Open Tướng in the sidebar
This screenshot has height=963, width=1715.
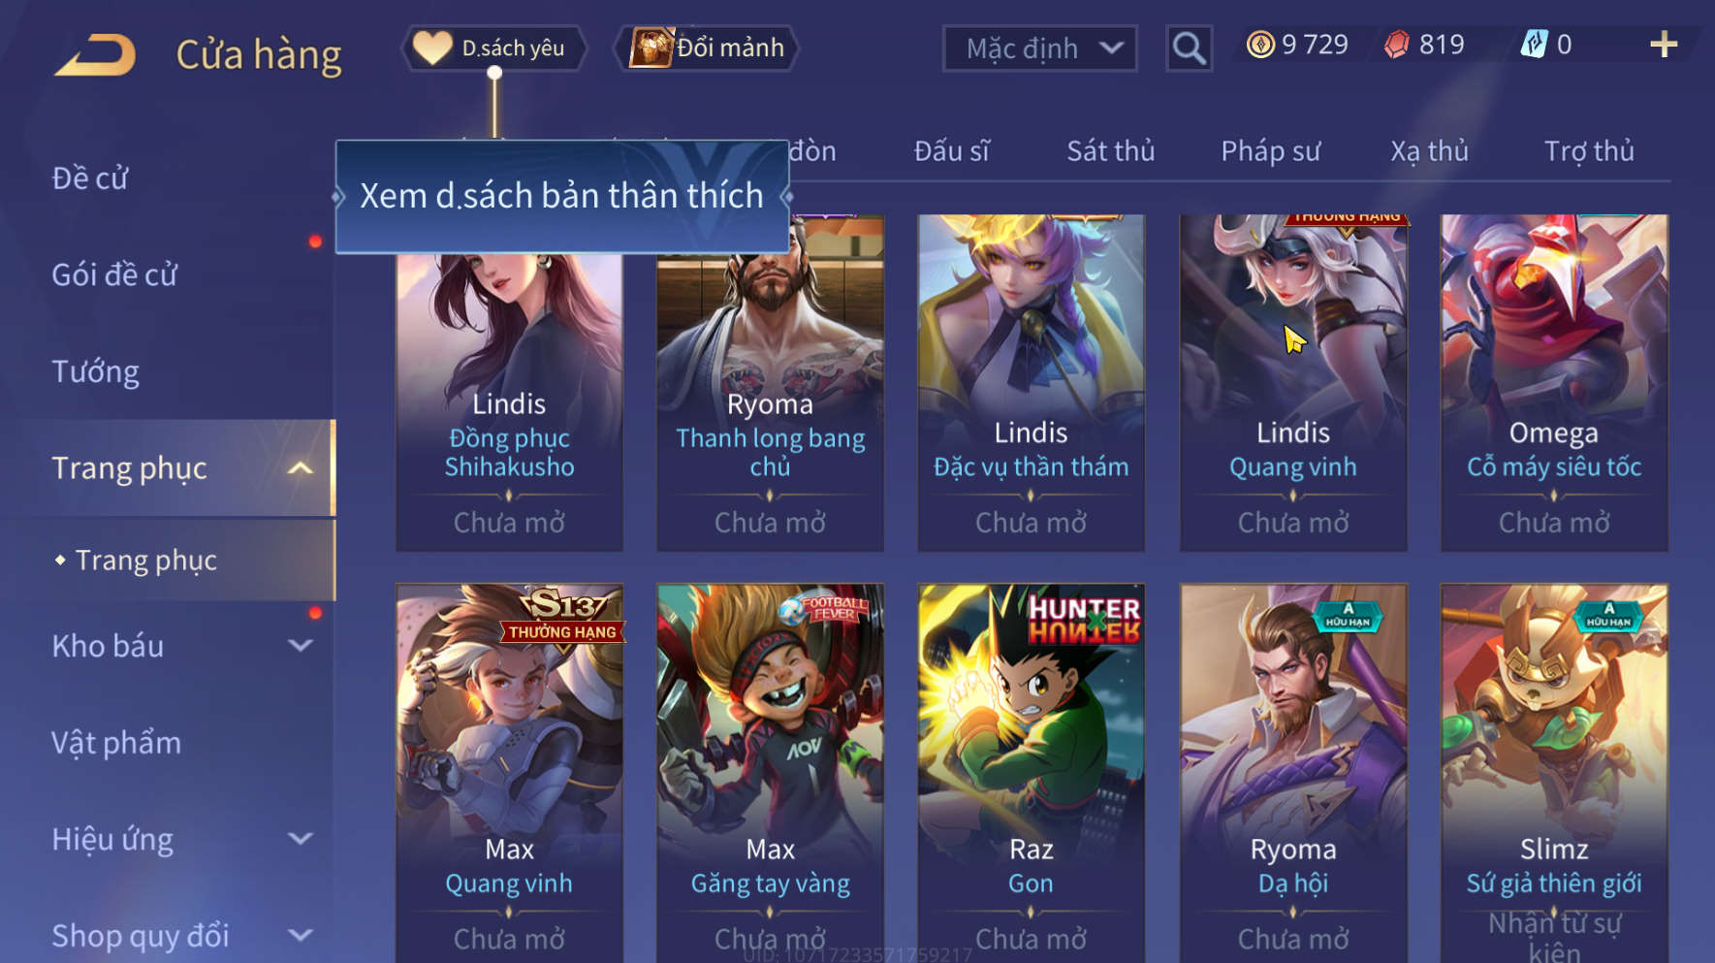click(x=96, y=372)
